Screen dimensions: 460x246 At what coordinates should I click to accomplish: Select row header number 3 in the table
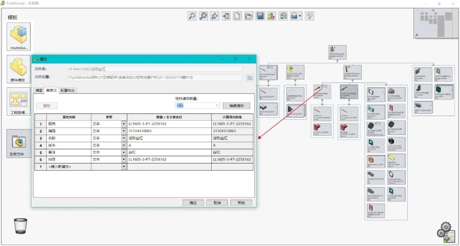40,138
